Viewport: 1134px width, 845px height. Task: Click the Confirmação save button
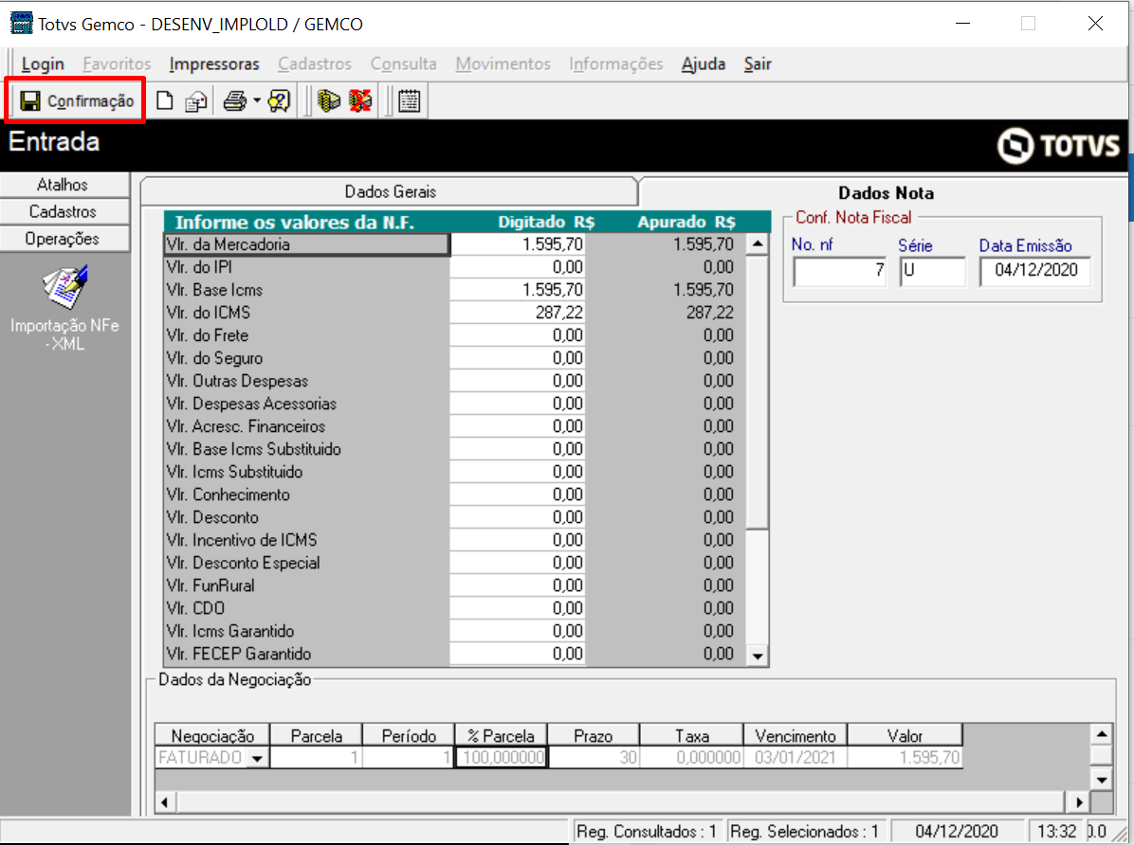tap(76, 100)
